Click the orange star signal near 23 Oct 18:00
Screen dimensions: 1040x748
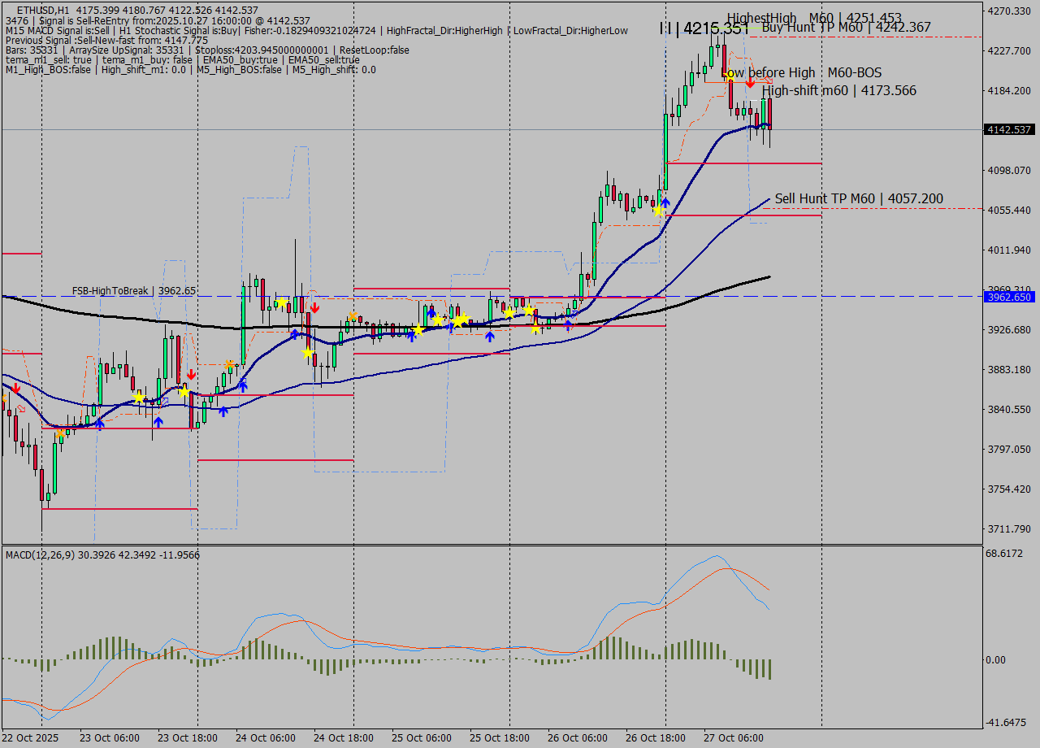[x=229, y=363]
